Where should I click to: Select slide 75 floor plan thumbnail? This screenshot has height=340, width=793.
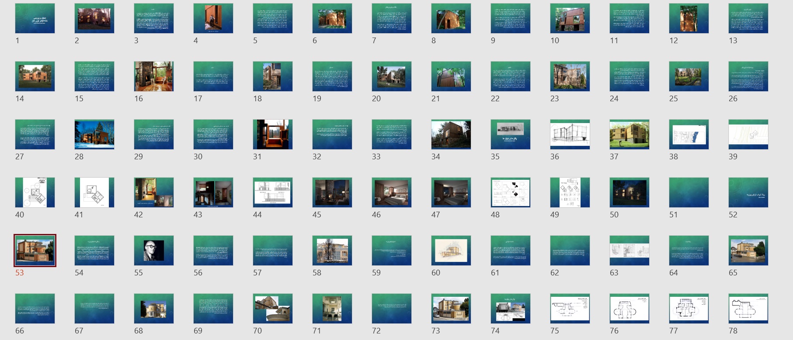[570, 309]
